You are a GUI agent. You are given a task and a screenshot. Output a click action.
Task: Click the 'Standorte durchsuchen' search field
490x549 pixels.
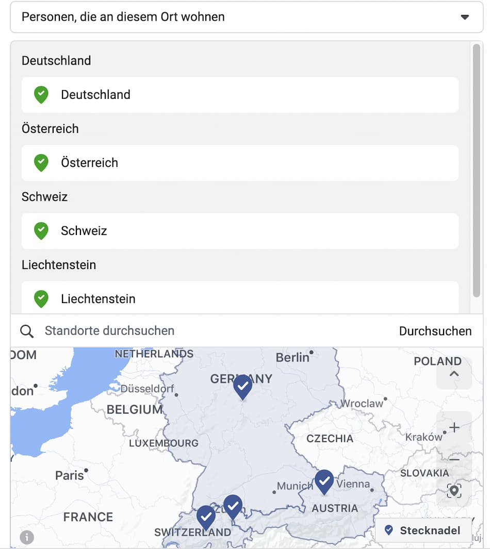pos(206,331)
